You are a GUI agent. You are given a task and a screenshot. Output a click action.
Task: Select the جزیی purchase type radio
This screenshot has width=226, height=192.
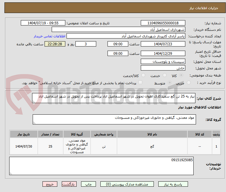point(189,83)
